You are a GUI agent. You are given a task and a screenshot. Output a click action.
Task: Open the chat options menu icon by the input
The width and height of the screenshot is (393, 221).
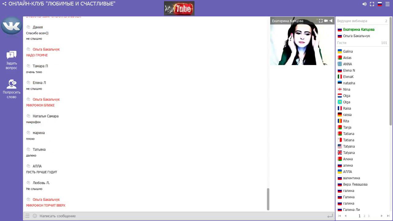27,216
